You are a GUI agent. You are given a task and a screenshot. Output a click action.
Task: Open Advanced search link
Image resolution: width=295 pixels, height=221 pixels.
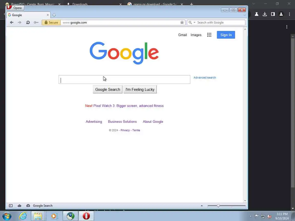point(205,78)
